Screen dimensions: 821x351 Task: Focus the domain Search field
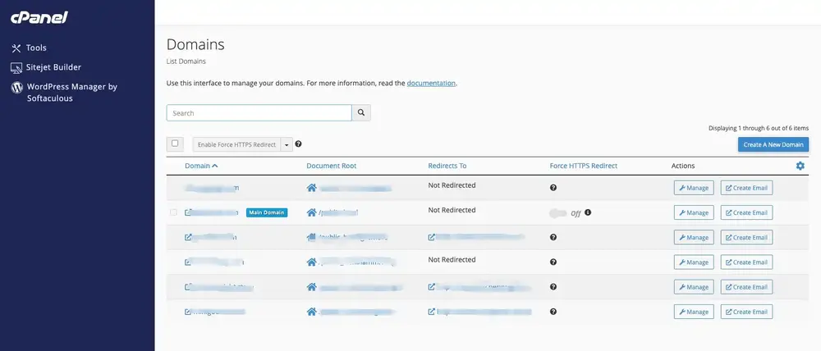[259, 113]
